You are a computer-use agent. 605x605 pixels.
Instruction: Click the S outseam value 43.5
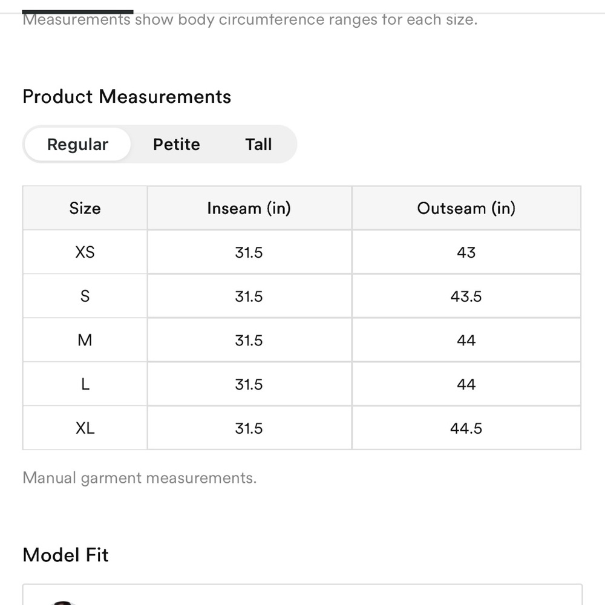coord(466,296)
